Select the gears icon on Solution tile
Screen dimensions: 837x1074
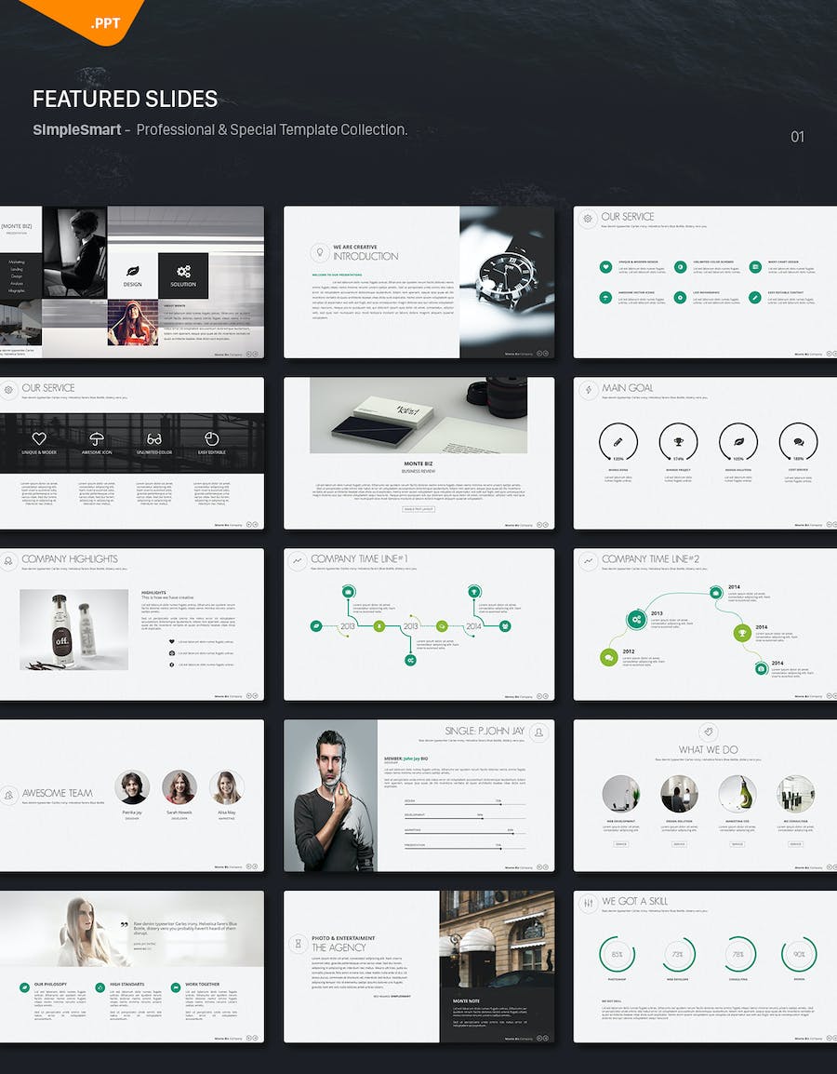click(183, 270)
